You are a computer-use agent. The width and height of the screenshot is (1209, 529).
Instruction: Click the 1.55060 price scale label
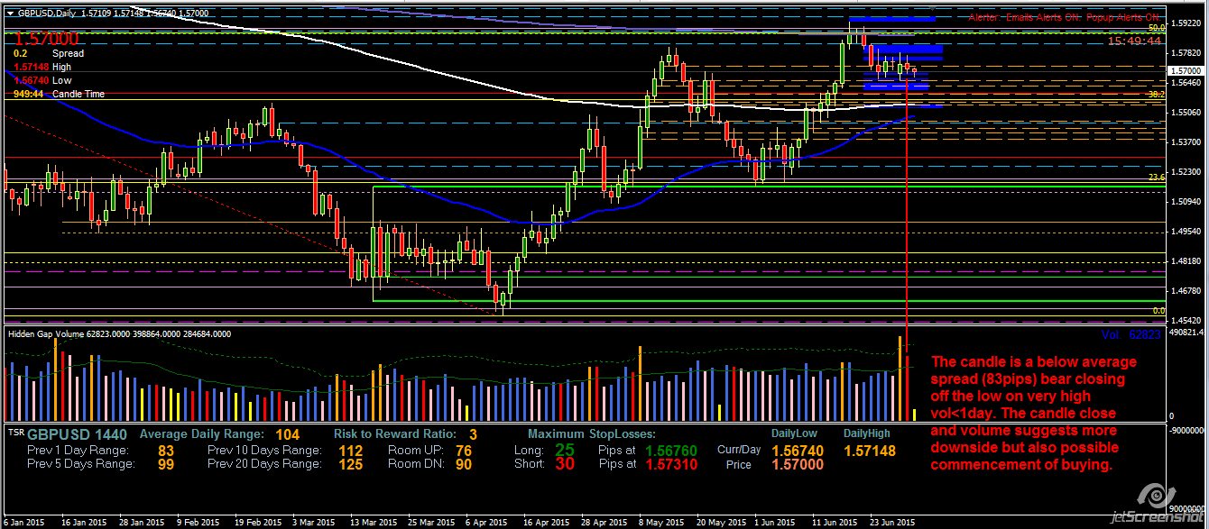(1185, 113)
